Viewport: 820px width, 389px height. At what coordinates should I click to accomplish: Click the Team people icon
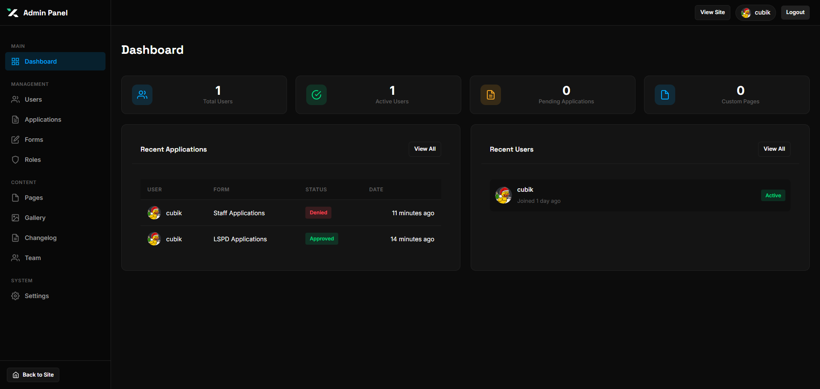click(x=15, y=258)
